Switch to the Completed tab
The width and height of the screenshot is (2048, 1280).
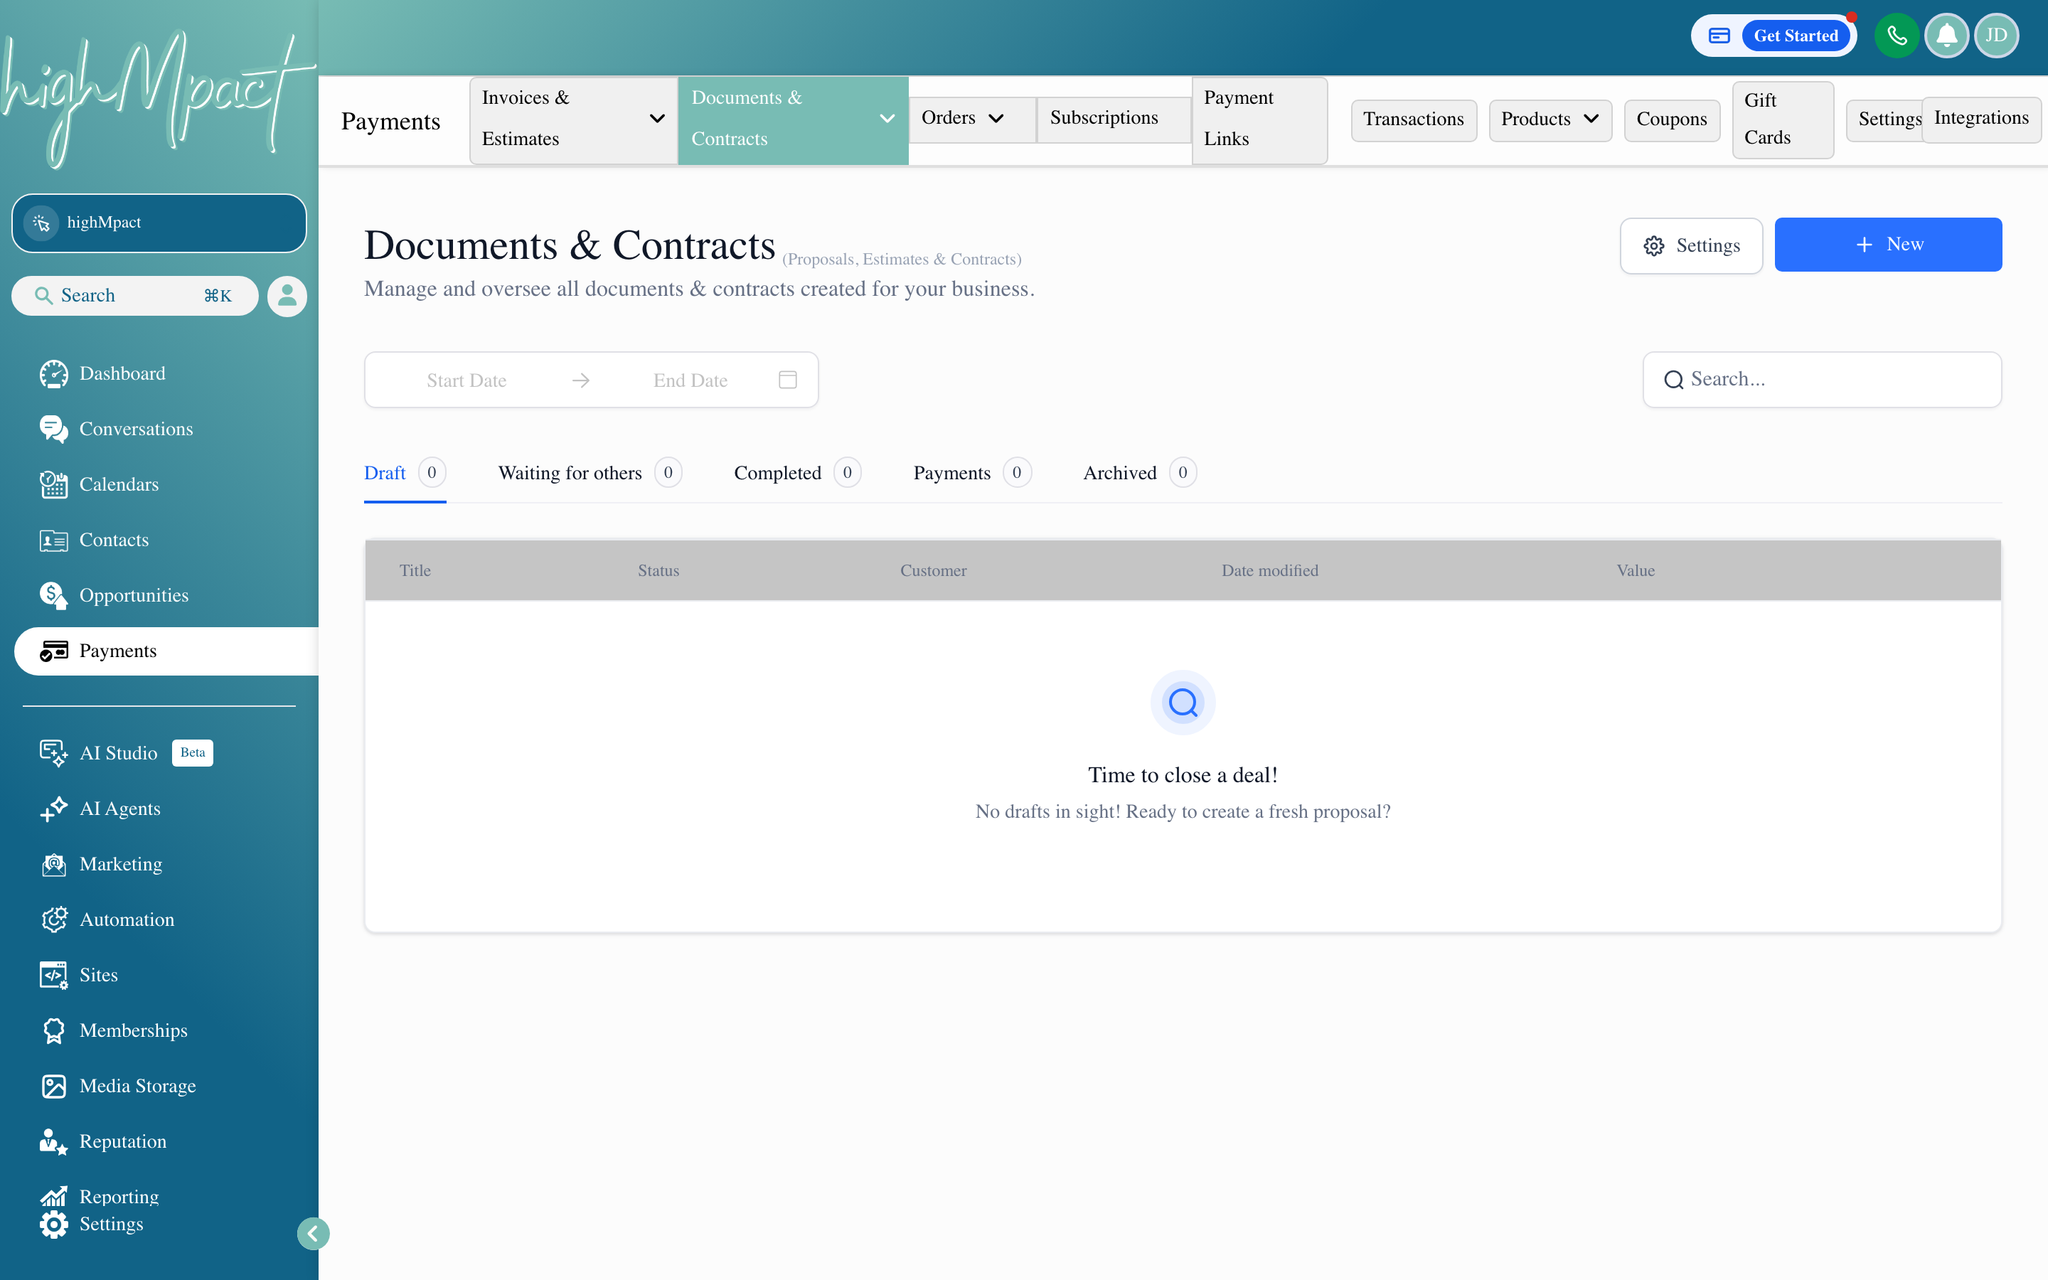coord(797,473)
